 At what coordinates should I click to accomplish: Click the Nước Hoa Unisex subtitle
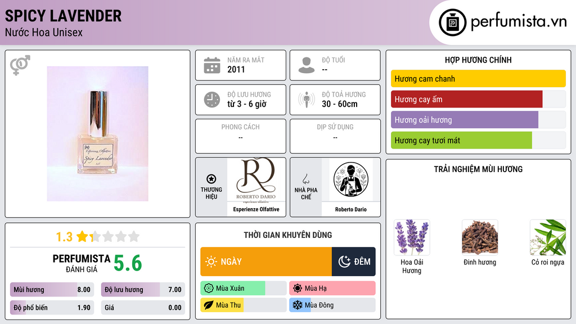tap(44, 32)
